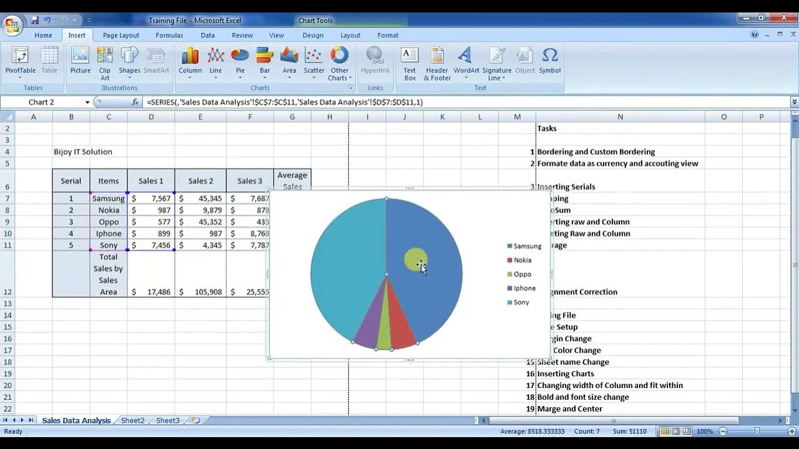Image resolution: width=799 pixels, height=449 pixels.
Task: Click Undo in Quick Access toolbar
Action: click(48, 21)
